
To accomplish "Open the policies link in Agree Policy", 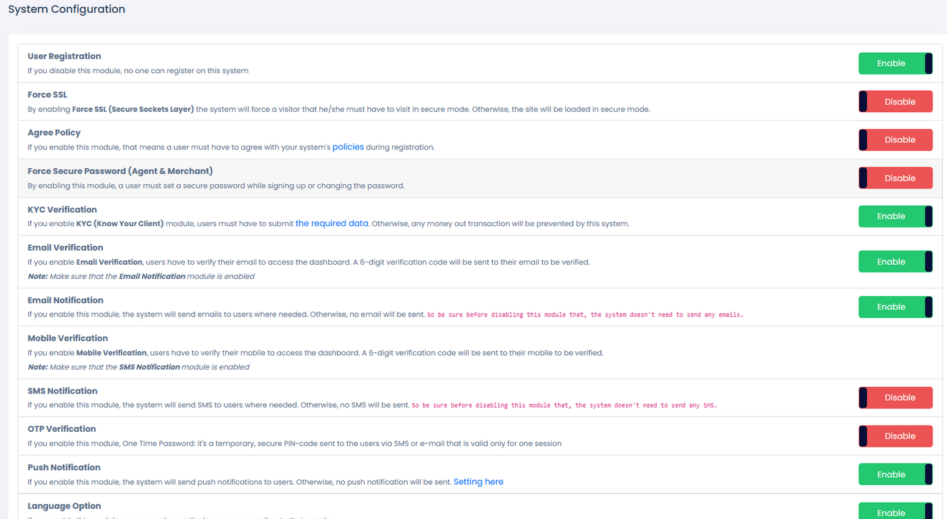I will [x=348, y=147].
